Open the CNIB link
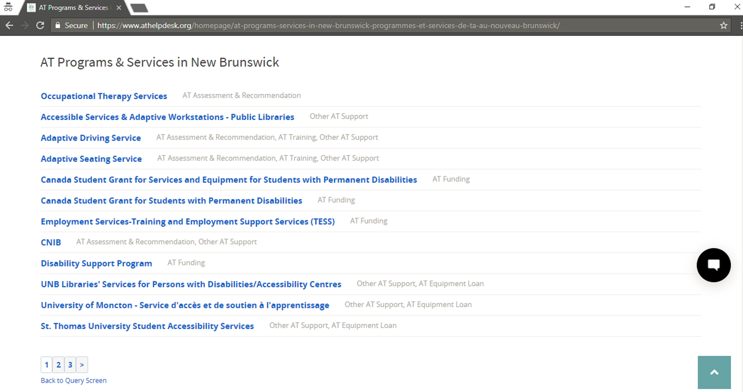The height and width of the screenshot is (392, 743). [x=51, y=242]
